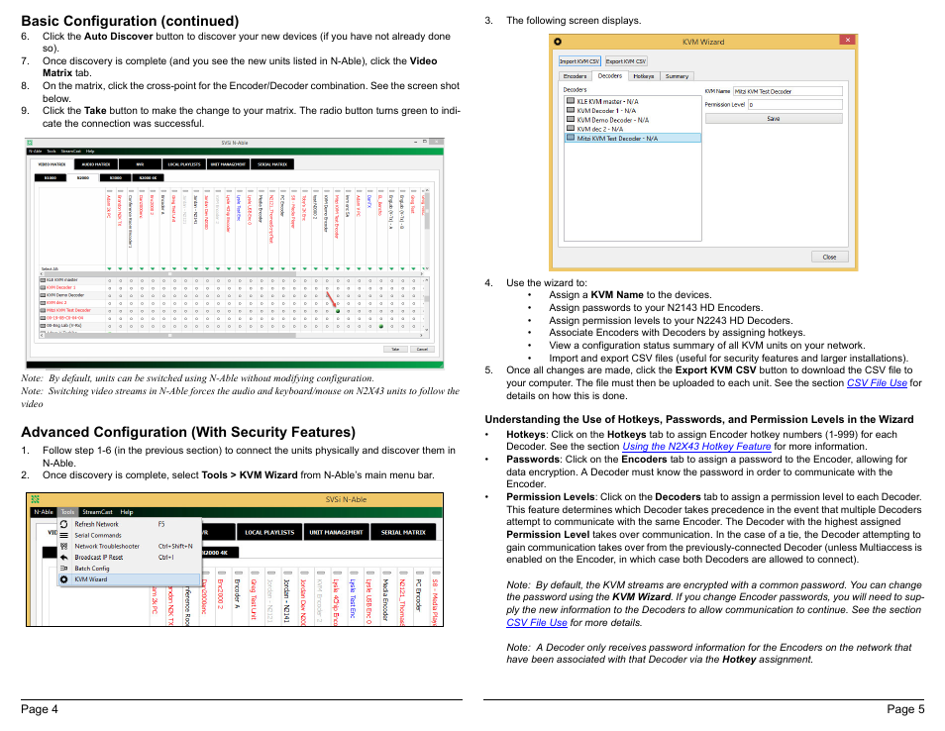This screenshot has height=731, width=945.
Task: Click the N-Able logo in the Video Matrix screenshot title bar
Action: [30, 143]
